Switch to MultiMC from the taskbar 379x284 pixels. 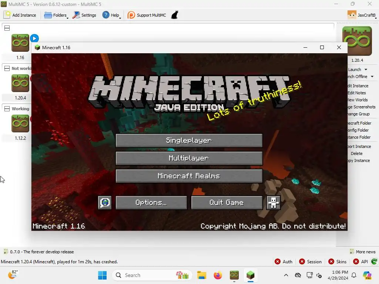coord(234,275)
